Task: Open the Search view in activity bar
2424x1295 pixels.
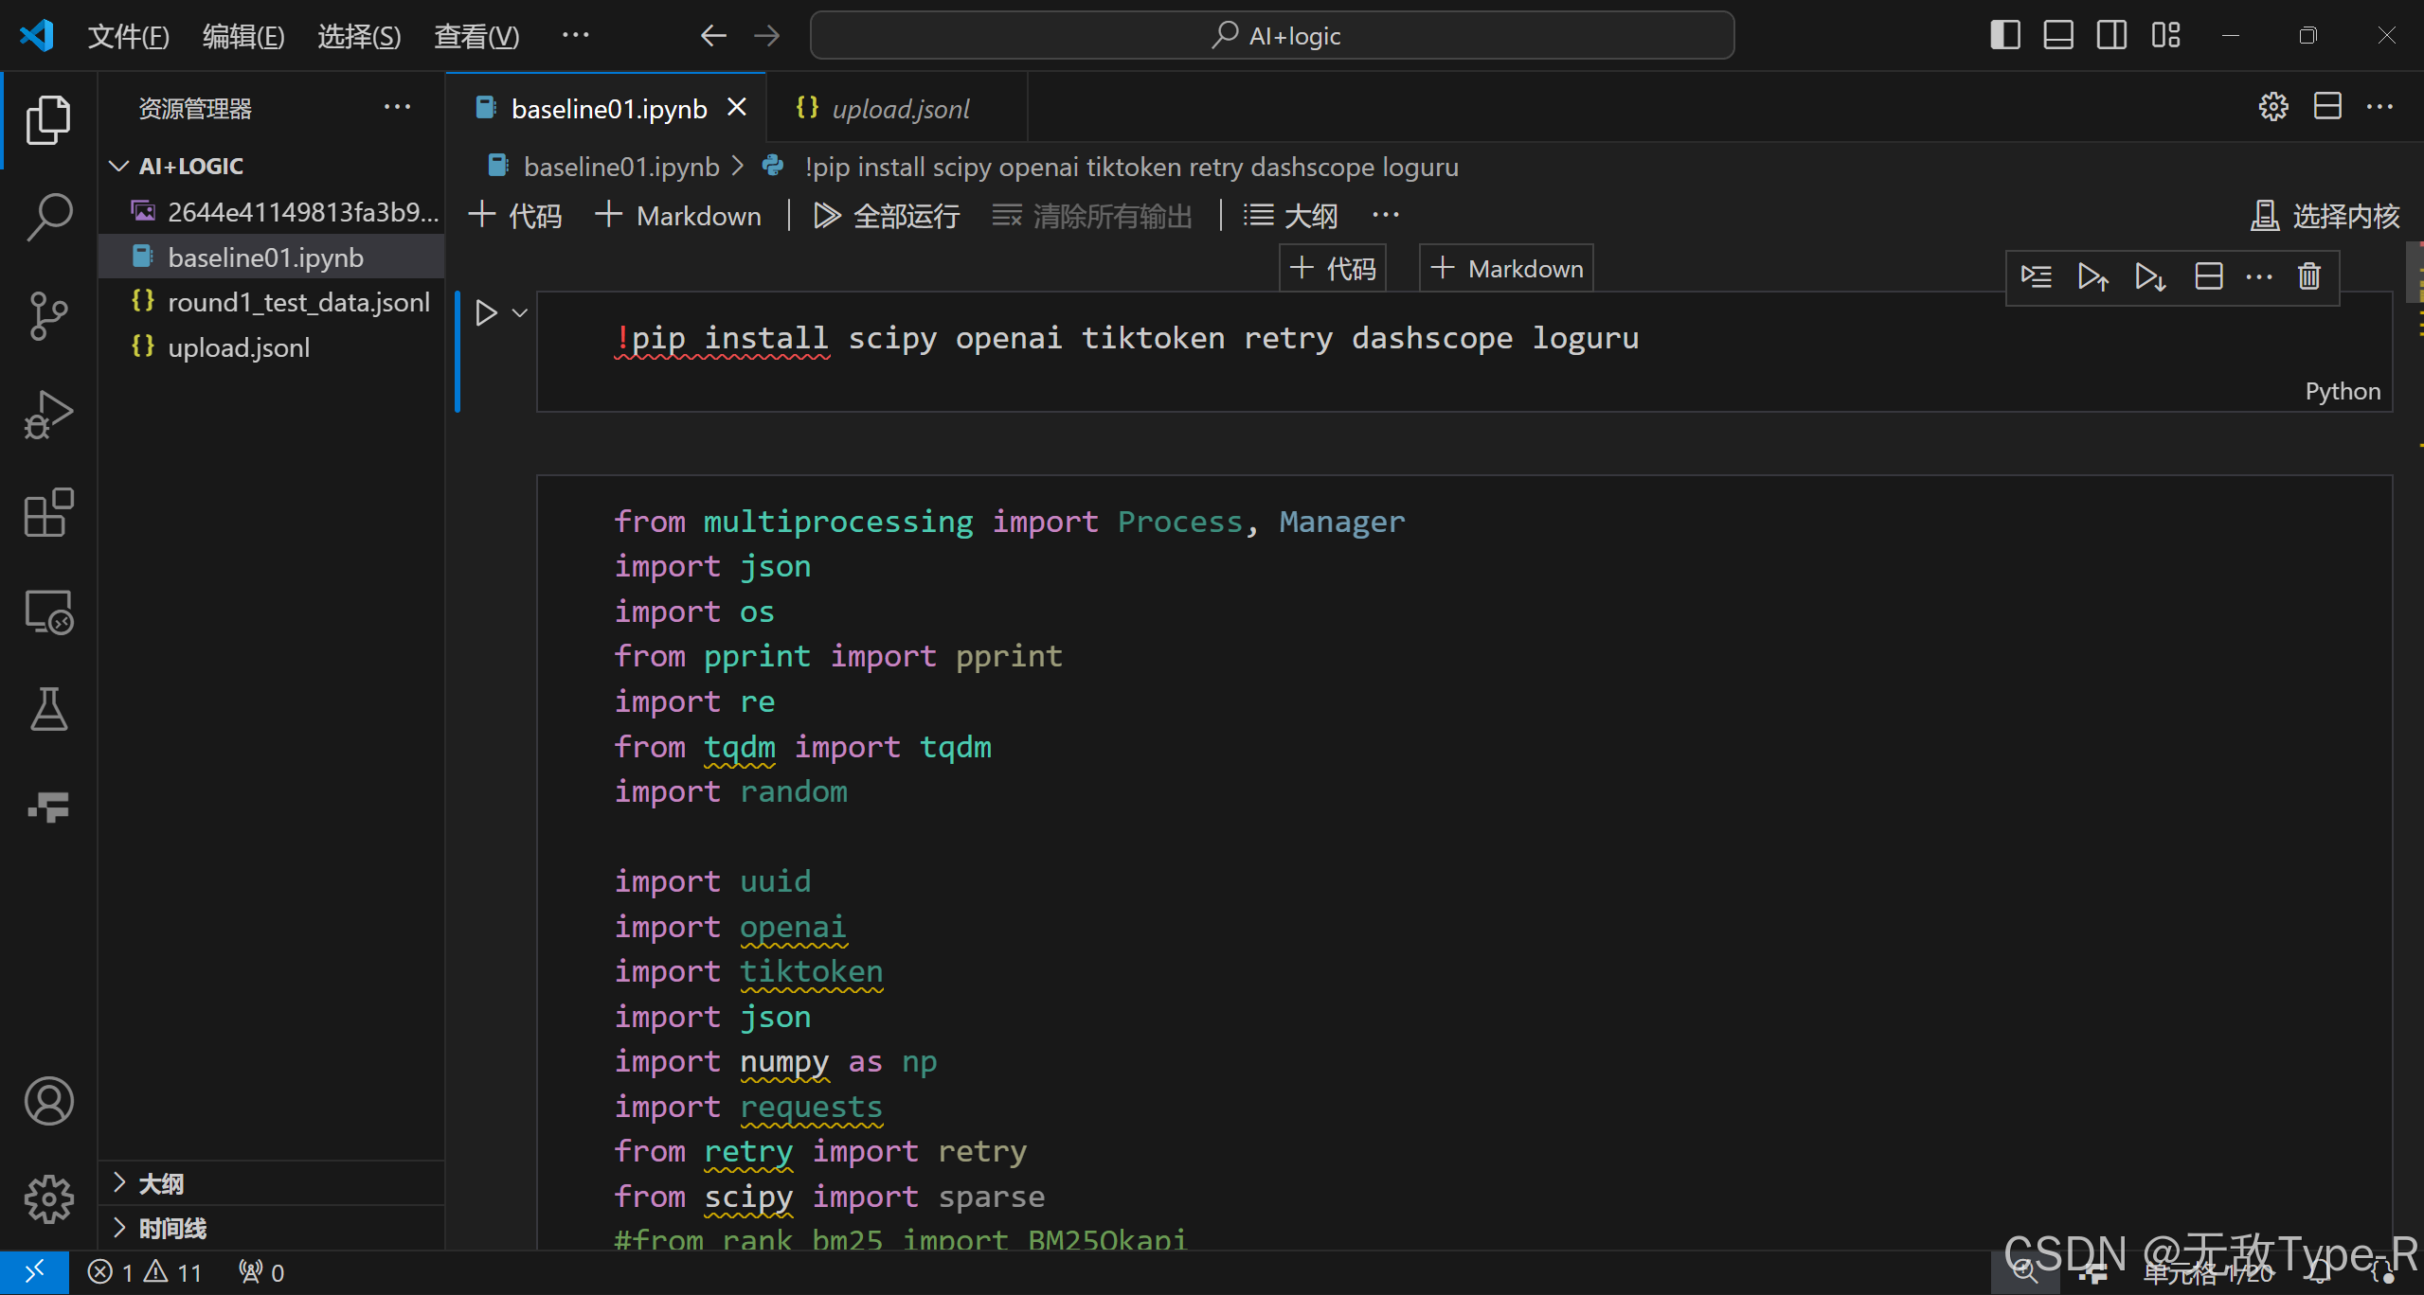Action: pyautogui.click(x=48, y=217)
